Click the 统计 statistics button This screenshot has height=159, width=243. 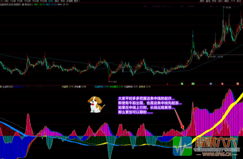(220, 1)
